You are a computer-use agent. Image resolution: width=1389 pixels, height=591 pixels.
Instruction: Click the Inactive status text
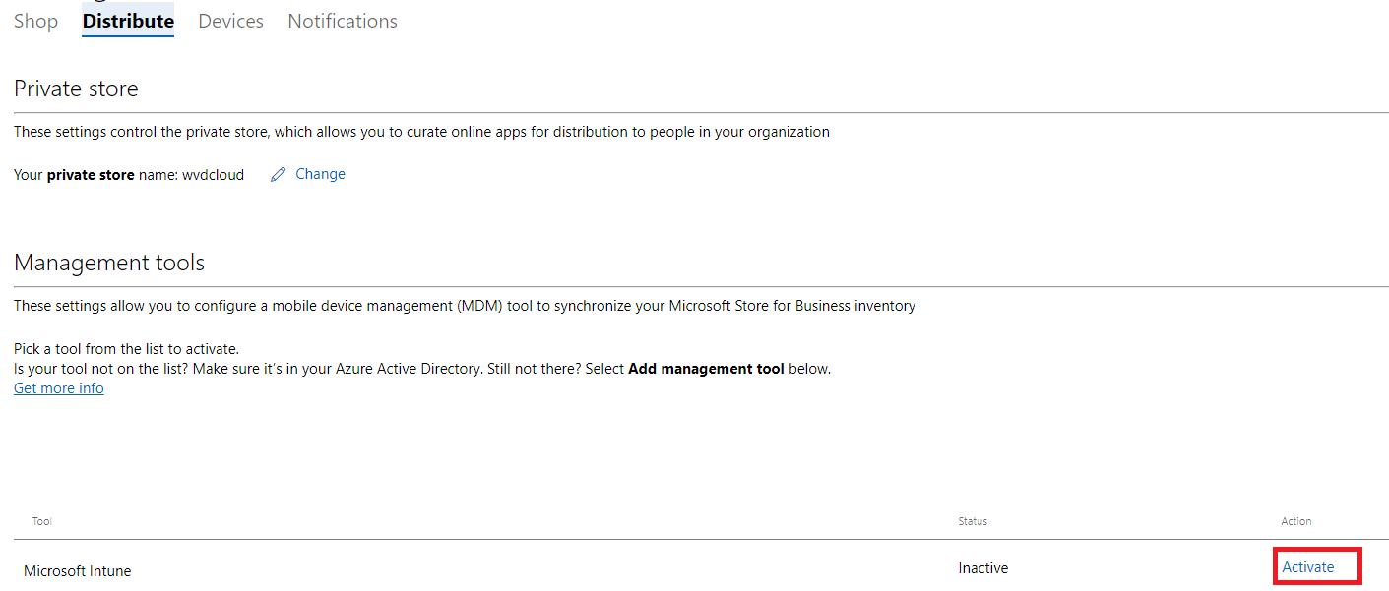coord(983,568)
